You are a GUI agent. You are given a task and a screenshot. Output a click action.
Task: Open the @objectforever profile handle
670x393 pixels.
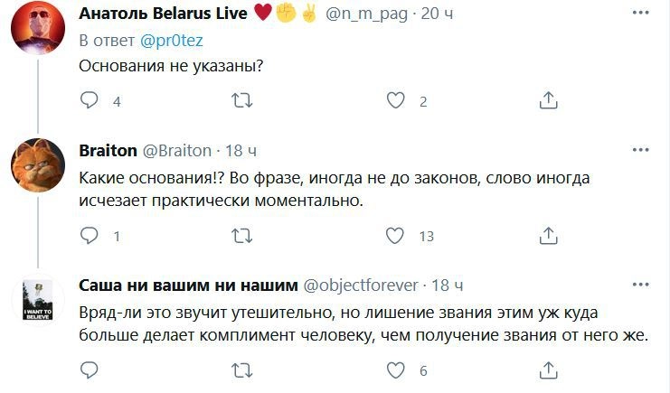tap(356, 285)
